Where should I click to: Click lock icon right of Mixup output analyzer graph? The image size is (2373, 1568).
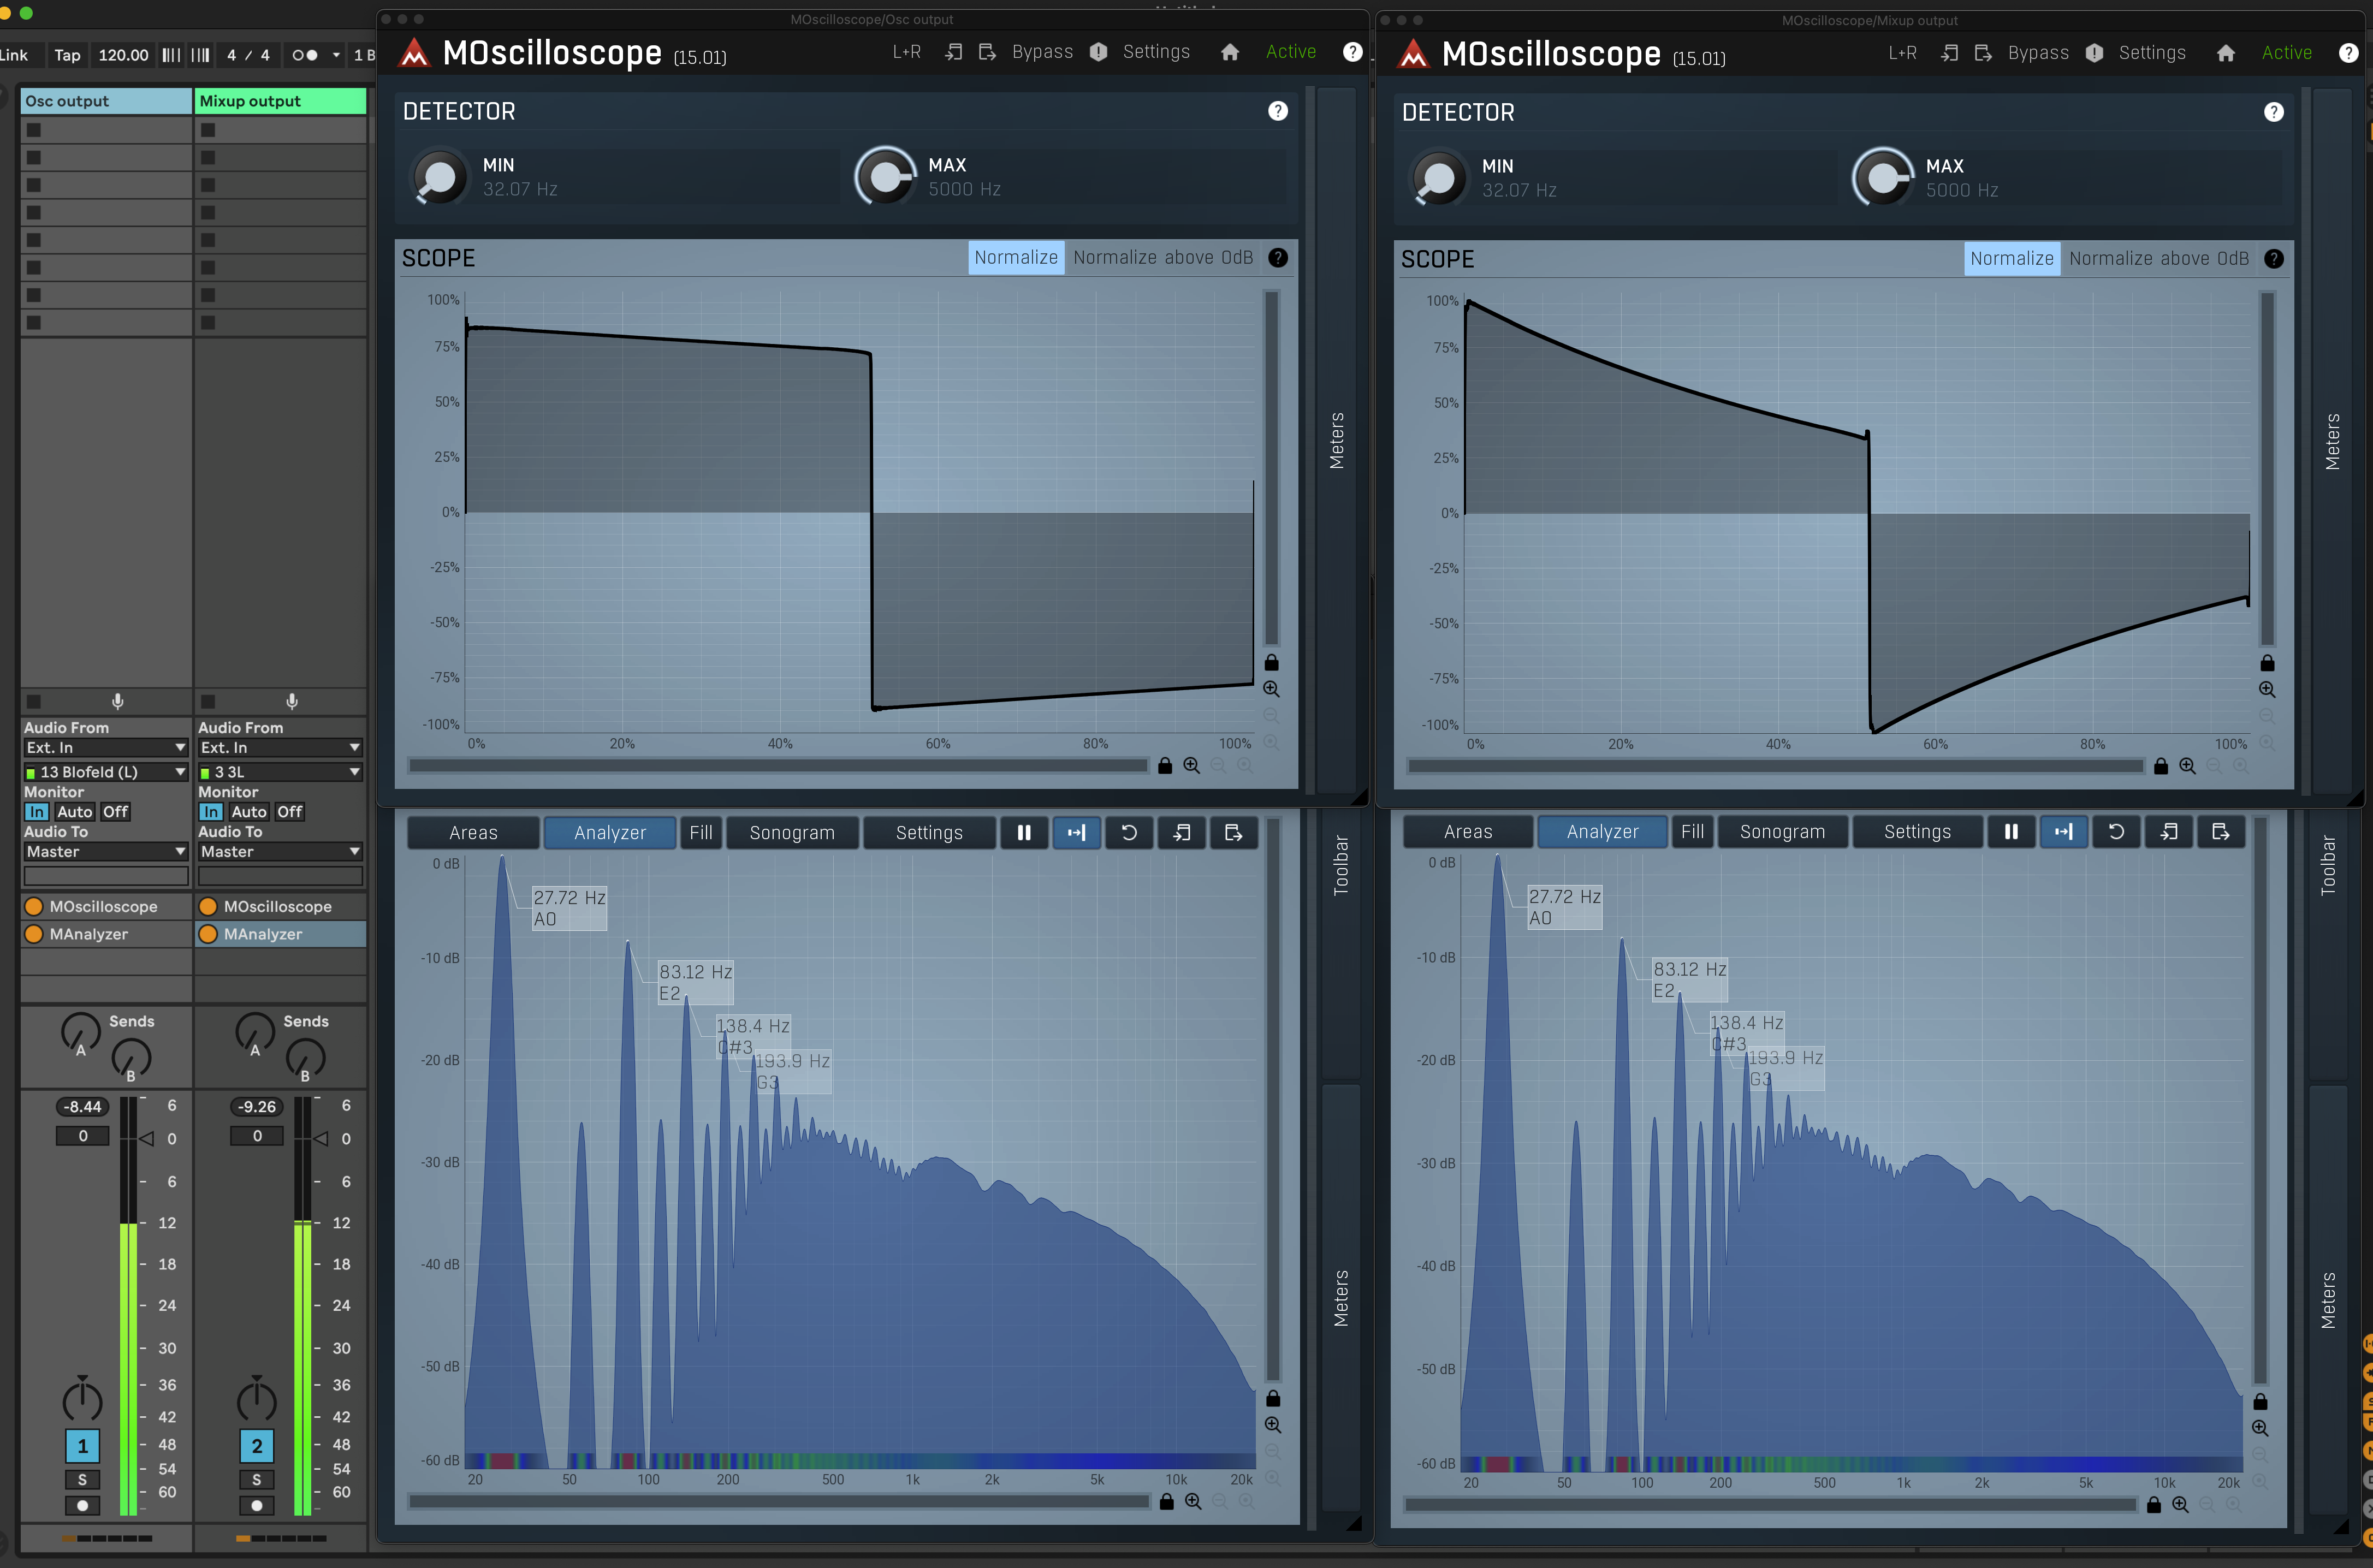pyautogui.click(x=2260, y=1401)
